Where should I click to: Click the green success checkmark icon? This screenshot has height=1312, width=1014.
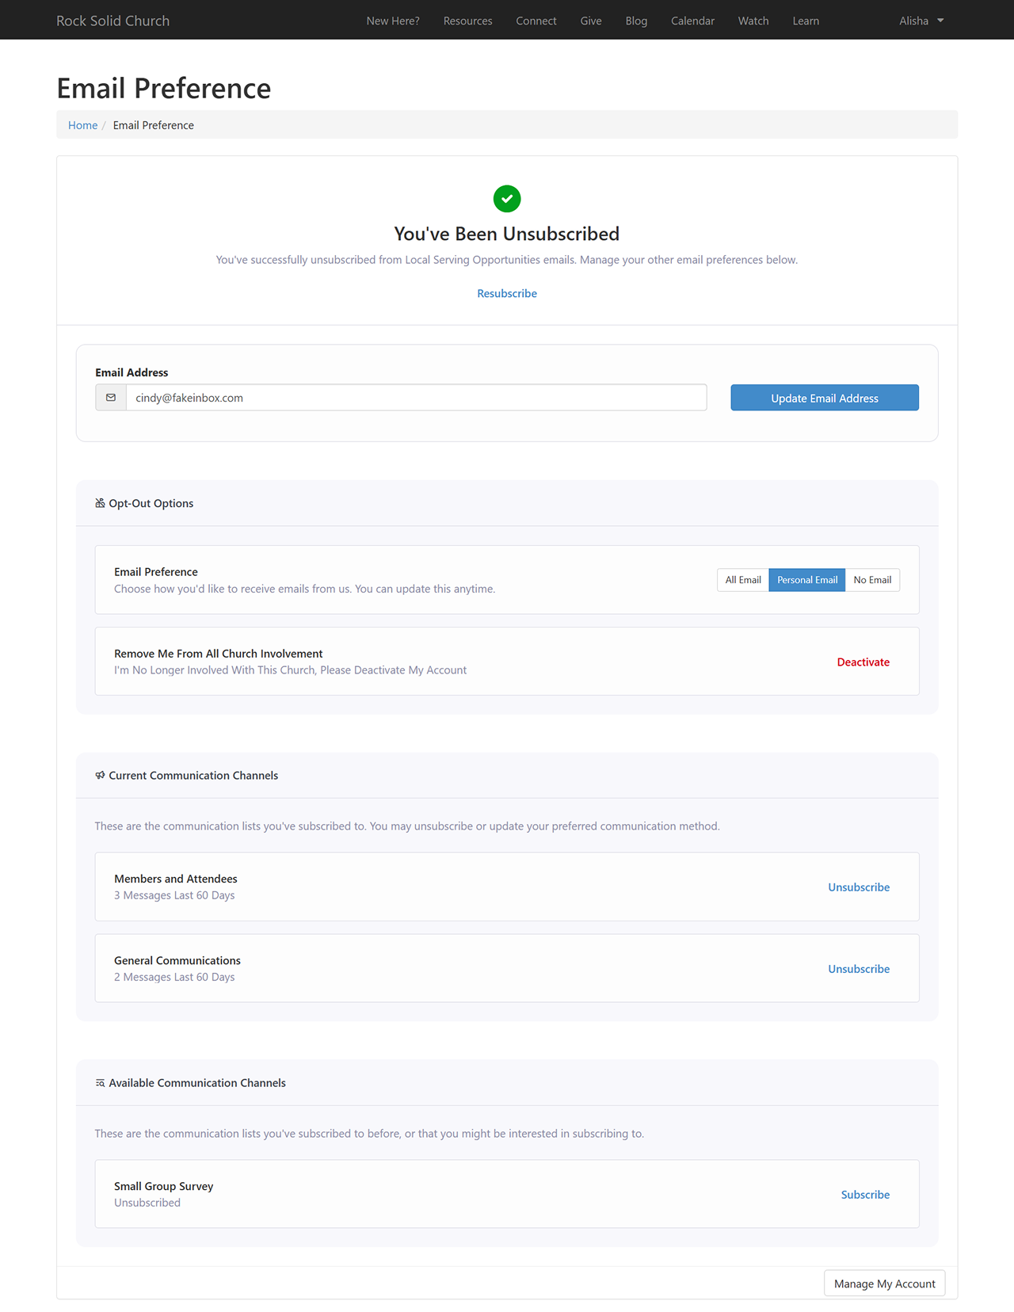click(x=507, y=199)
